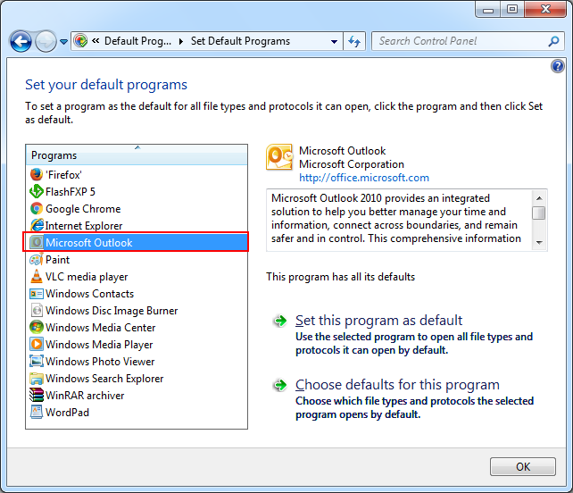Select Windows Media Center entry
The height and width of the screenshot is (493, 573).
click(x=137, y=327)
